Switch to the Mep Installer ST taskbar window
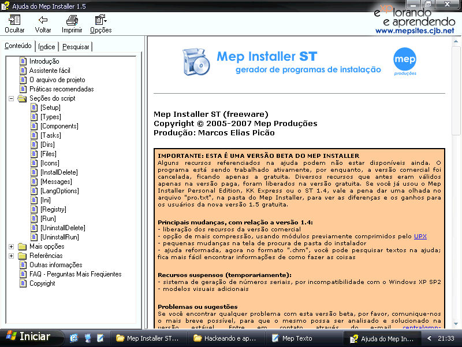 click(x=149, y=338)
